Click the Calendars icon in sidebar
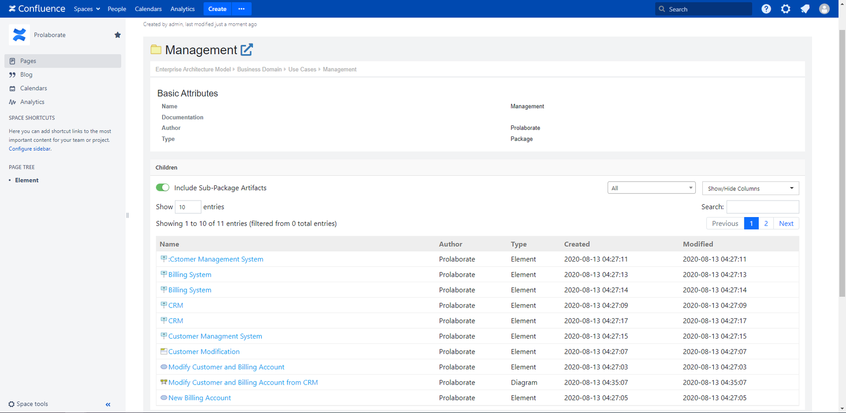The height and width of the screenshot is (413, 846). pyautogui.click(x=12, y=89)
